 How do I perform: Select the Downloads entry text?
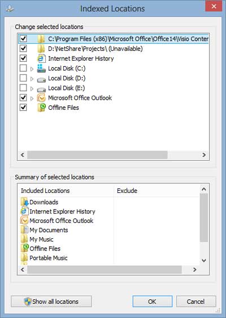pos(44,202)
